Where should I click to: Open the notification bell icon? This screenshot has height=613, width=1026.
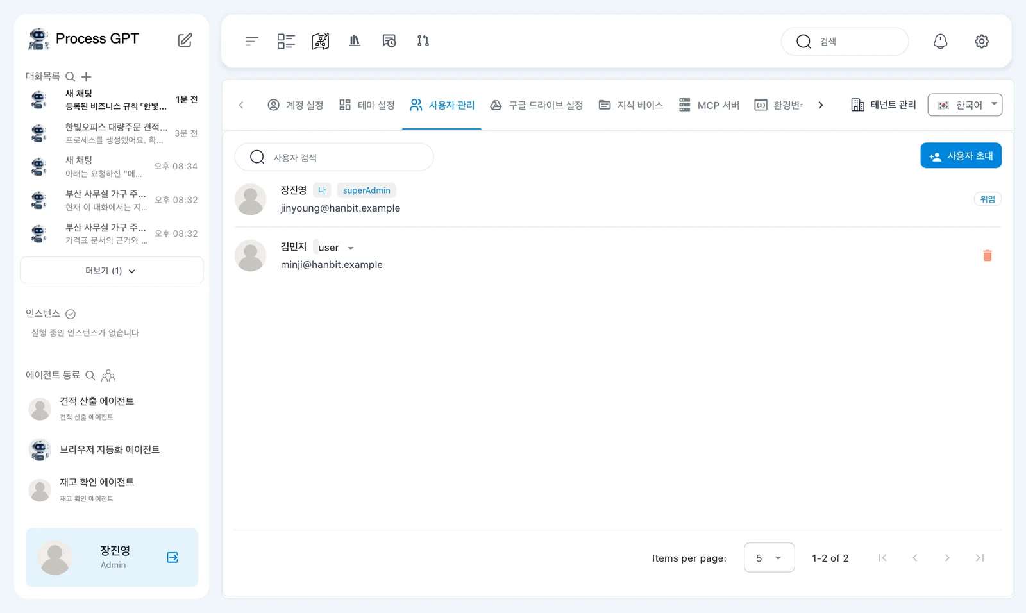940,41
